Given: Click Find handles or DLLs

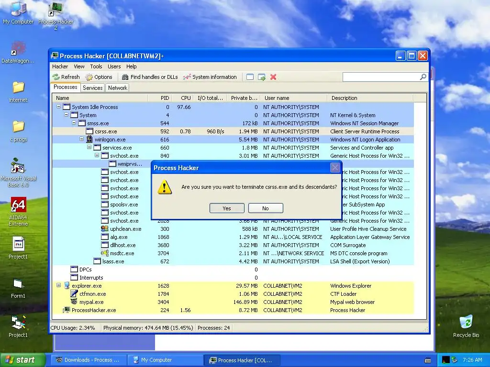Looking at the screenshot, I should click(150, 77).
